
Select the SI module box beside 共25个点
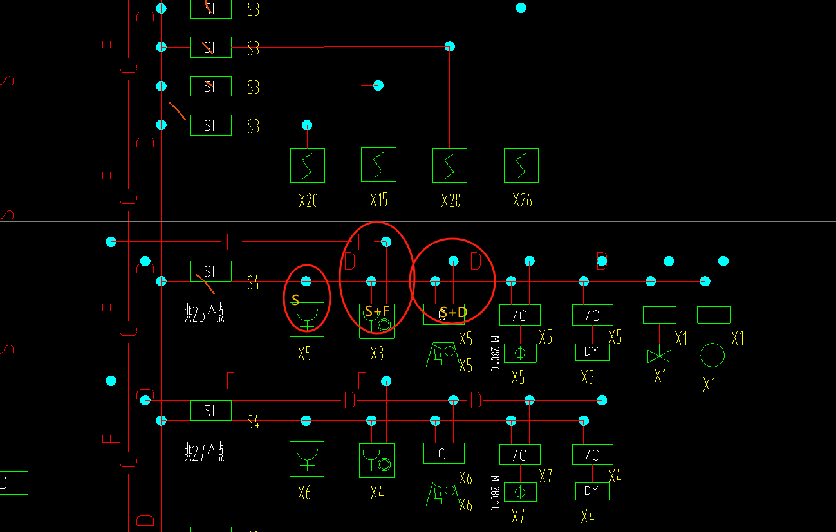[x=210, y=271]
